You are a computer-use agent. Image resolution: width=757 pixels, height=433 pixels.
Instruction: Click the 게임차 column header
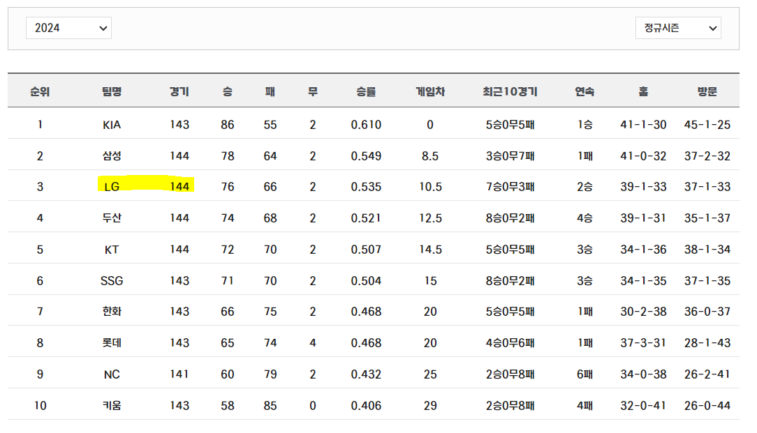(x=430, y=91)
